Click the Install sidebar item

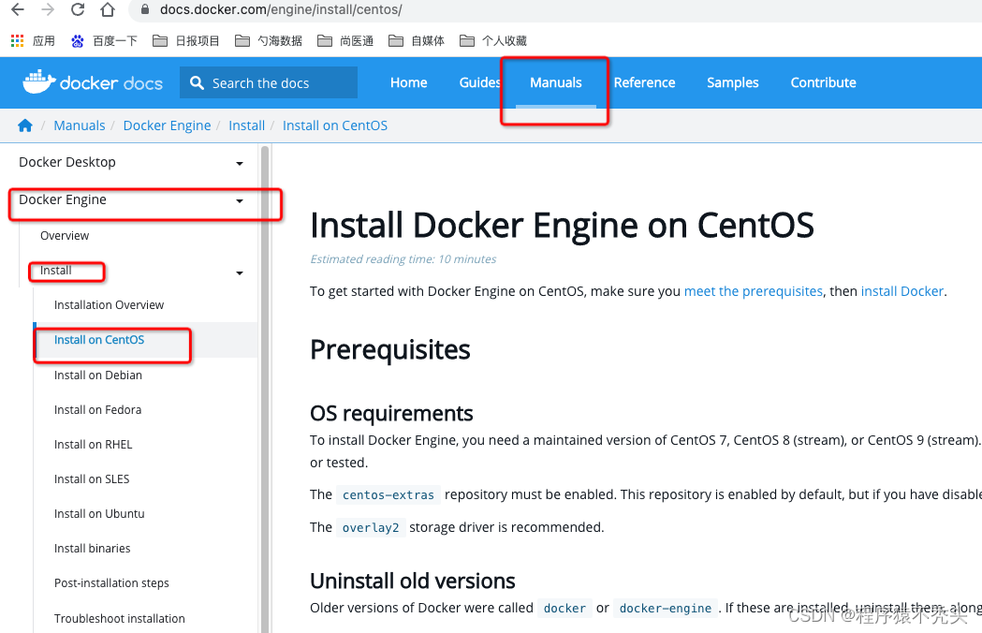[x=56, y=271]
